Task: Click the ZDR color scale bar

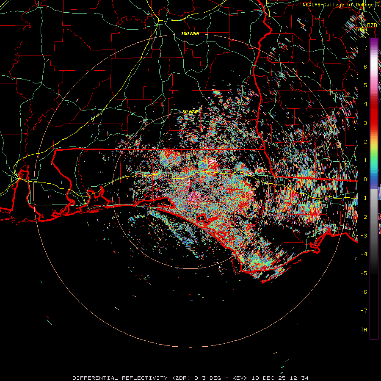Action: point(374,188)
